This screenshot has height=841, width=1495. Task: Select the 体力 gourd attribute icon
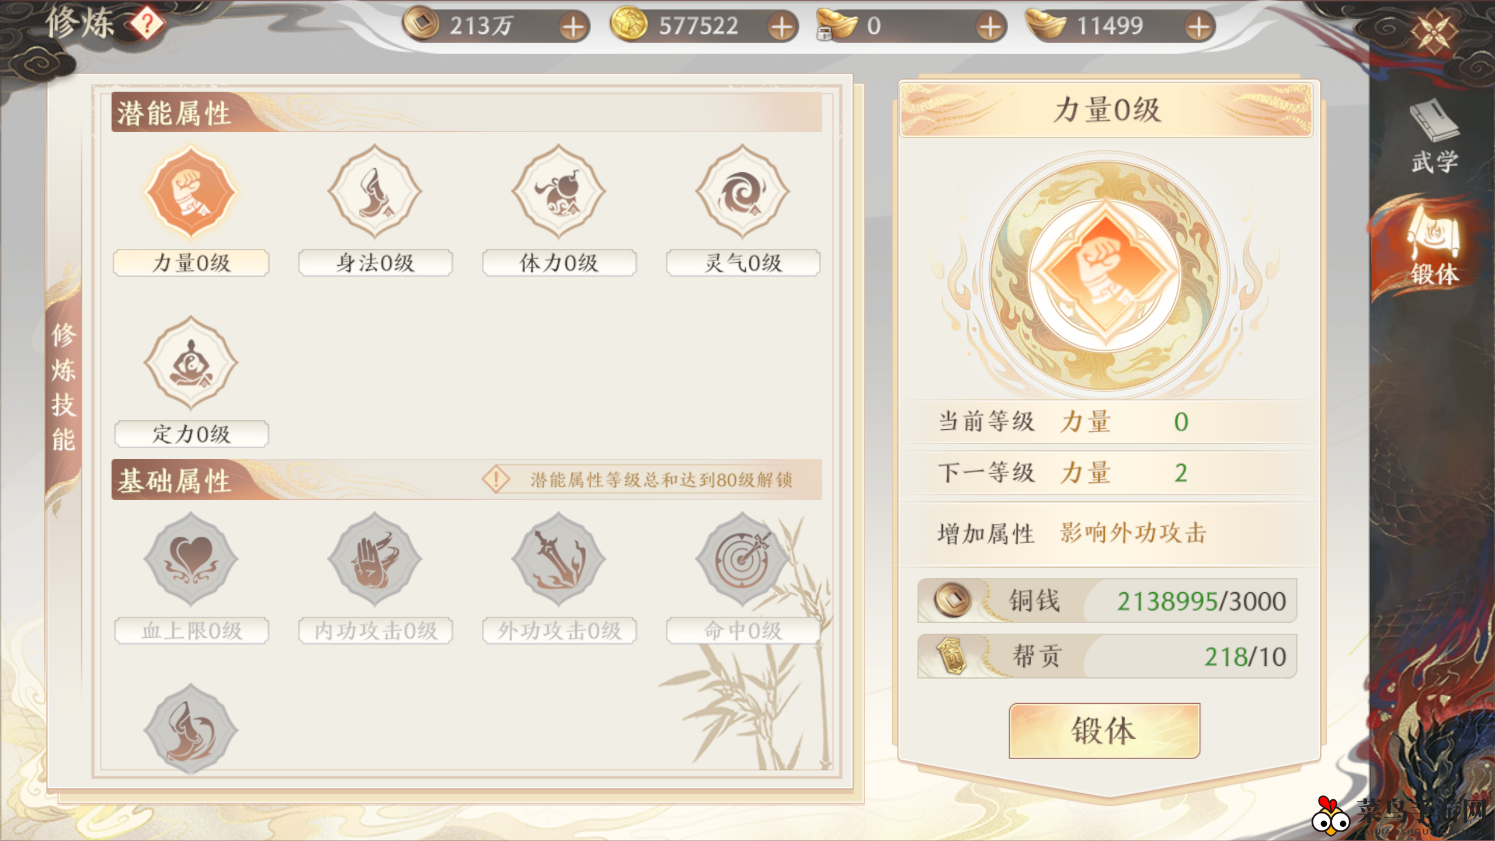[x=558, y=192]
